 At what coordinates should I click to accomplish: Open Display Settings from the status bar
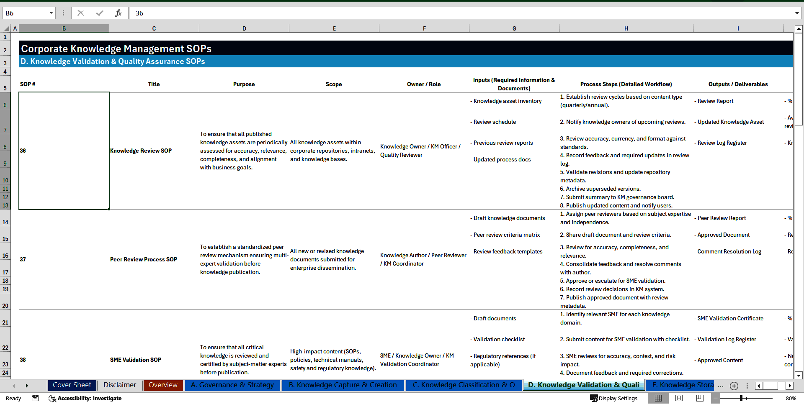point(614,398)
